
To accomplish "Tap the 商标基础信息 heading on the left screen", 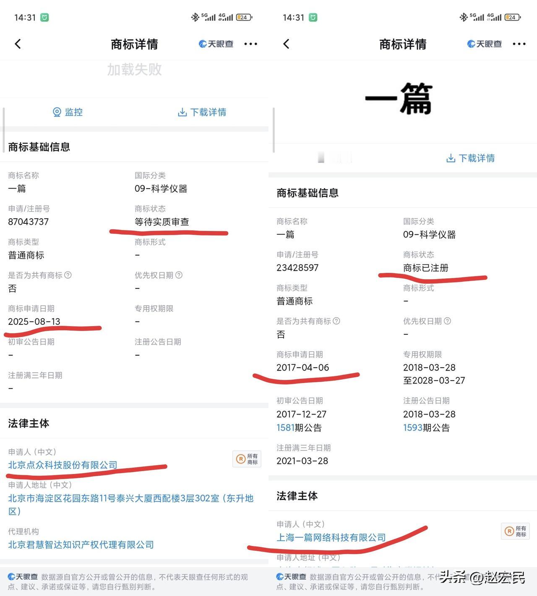I will coord(39,147).
